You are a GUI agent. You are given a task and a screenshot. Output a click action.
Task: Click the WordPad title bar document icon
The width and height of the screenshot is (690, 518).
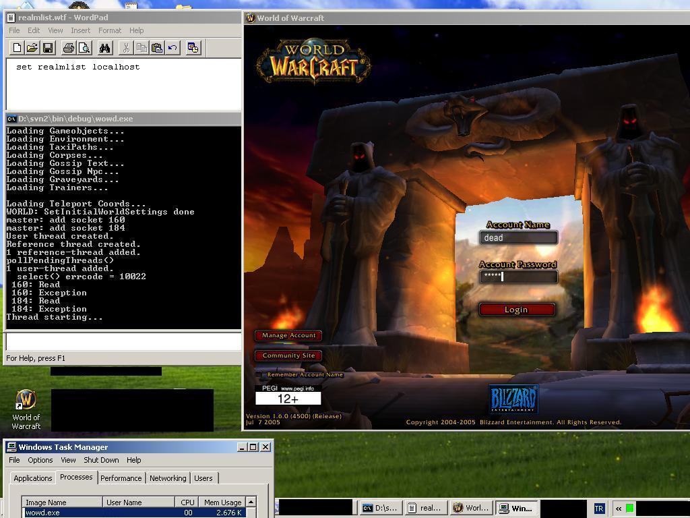tap(11, 18)
